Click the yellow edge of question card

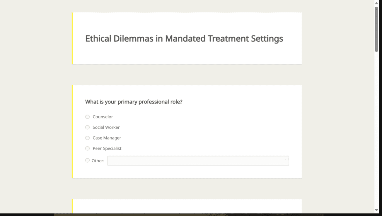[x=72, y=132]
